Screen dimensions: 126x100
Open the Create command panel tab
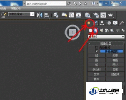coord(89,23)
